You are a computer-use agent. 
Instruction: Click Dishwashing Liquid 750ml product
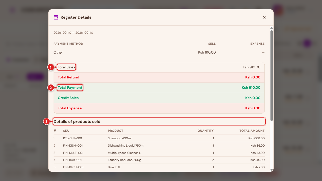(126, 146)
